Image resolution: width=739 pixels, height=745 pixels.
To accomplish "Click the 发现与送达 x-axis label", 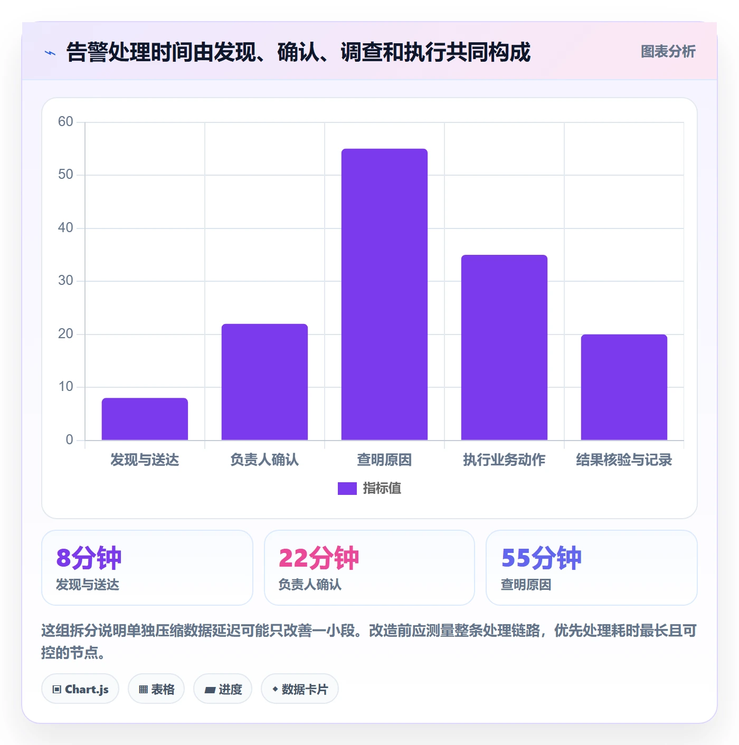I will [145, 460].
